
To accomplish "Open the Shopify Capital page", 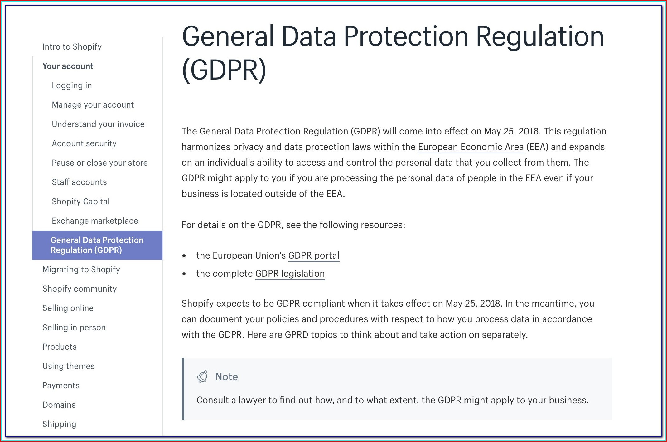I will [x=80, y=202].
